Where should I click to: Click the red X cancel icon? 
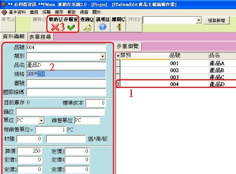[x=55, y=27]
